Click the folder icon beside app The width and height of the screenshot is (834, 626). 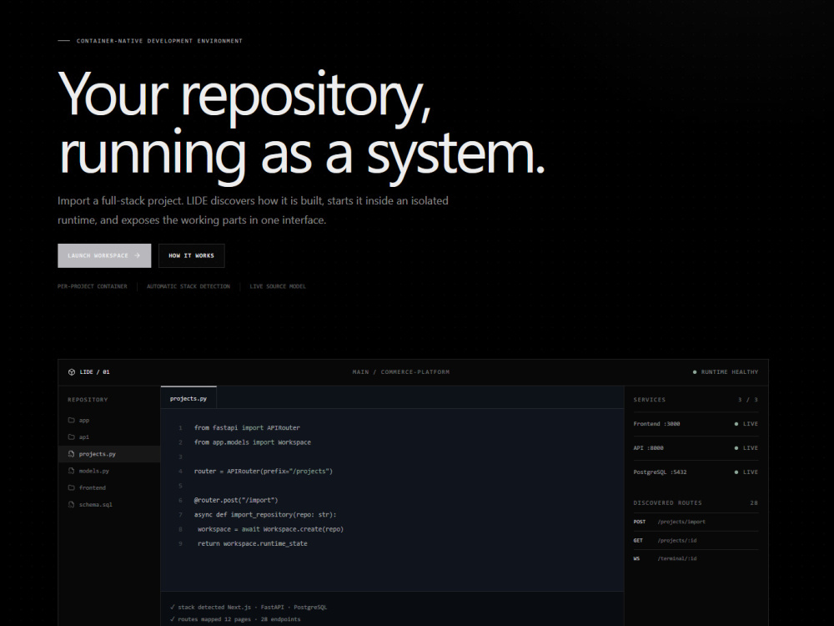coord(71,420)
